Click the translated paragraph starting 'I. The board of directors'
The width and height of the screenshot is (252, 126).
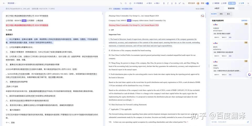tap(154, 42)
